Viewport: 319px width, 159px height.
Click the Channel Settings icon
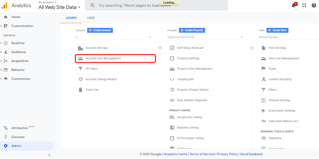coord(264,100)
